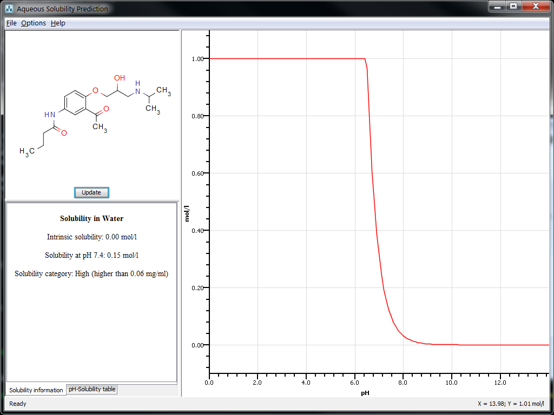Click the Solubility at pH 7.4 line
The height and width of the screenshot is (415, 554).
click(91, 255)
